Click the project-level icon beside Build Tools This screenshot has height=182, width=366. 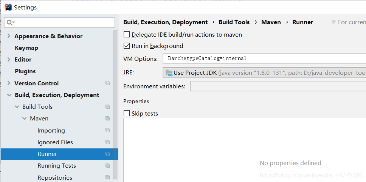[108, 107]
